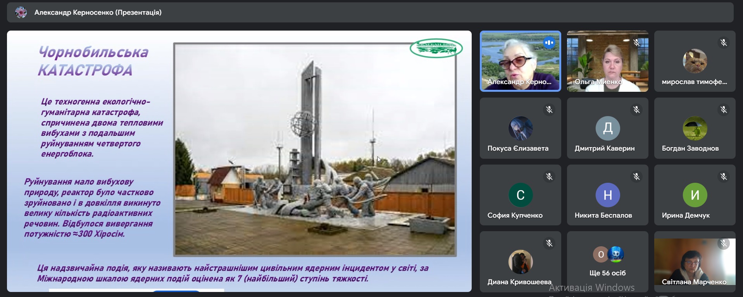Click muted mic icon on Покуса Єлизавета tile
Screen dimensions: 743x297
549,110
